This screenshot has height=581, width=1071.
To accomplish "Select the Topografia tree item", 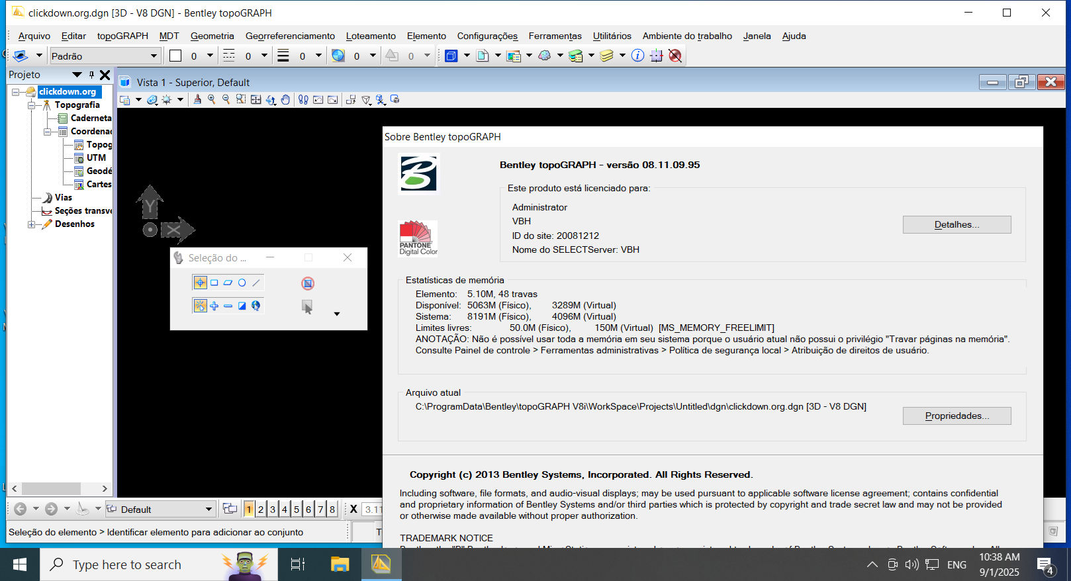I will (77, 105).
